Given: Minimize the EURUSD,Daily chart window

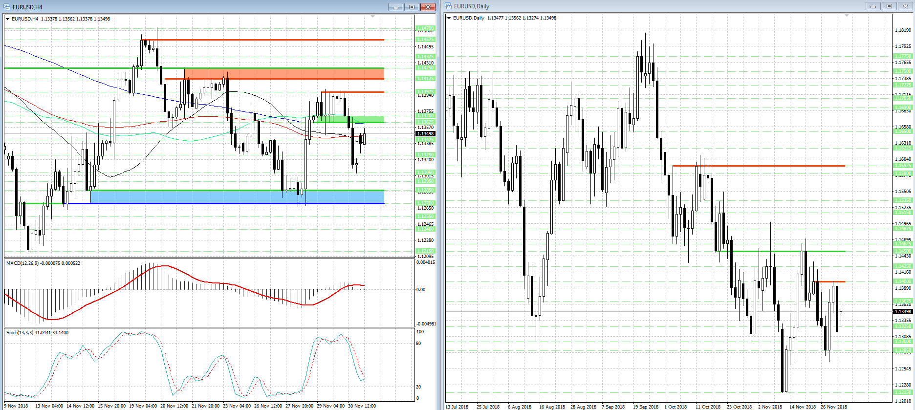Looking at the screenshot, I should pos(872,6).
